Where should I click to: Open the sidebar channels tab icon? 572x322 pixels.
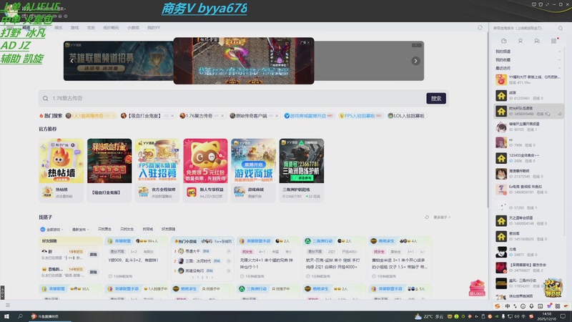[x=504, y=41]
